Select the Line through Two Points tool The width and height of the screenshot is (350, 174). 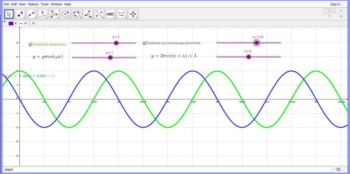pos(32,14)
